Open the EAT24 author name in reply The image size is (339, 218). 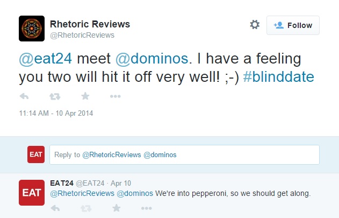tap(62, 183)
